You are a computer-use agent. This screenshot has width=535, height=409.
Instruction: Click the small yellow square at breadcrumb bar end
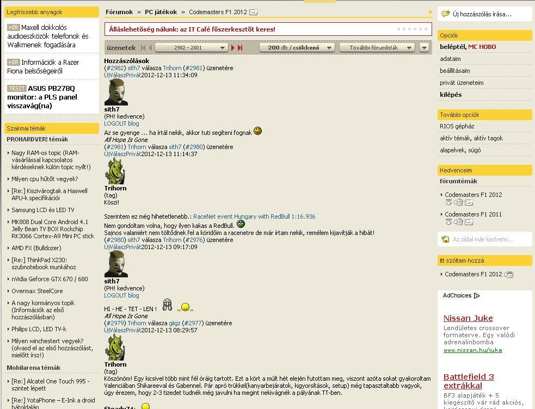(431, 12)
